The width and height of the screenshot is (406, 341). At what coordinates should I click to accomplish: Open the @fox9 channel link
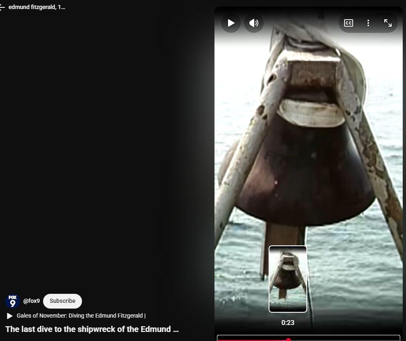click(x=32, y=301)
